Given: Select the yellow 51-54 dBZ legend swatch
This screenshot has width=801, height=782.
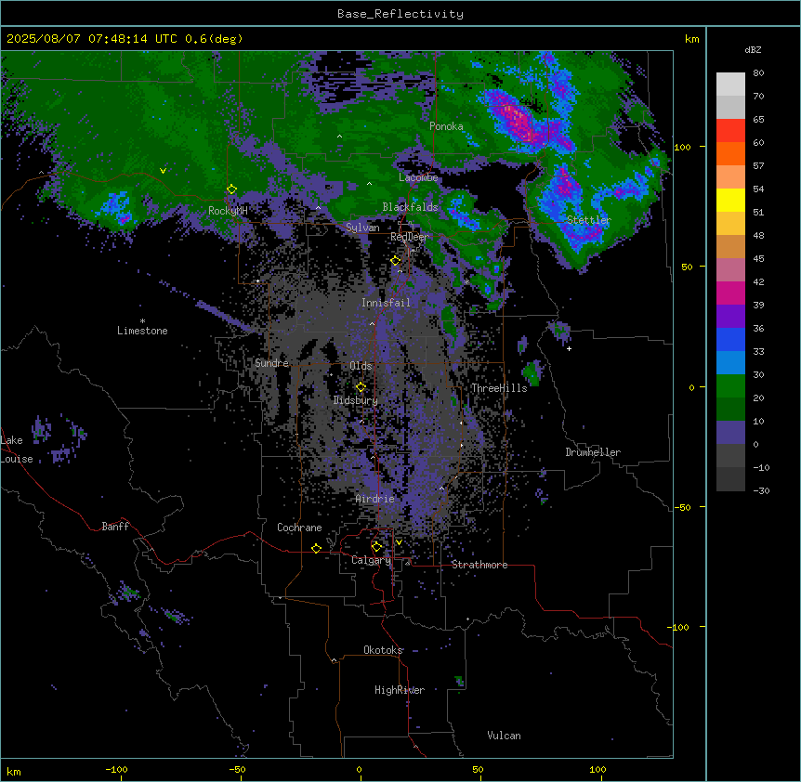Looking at the screenshot, I should [730, 200].
